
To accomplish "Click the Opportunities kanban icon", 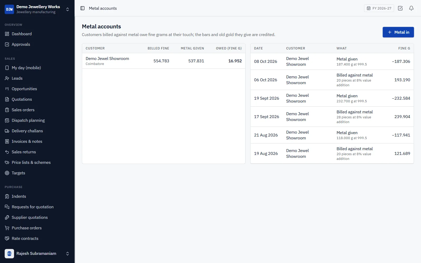I will coord(7,89).
